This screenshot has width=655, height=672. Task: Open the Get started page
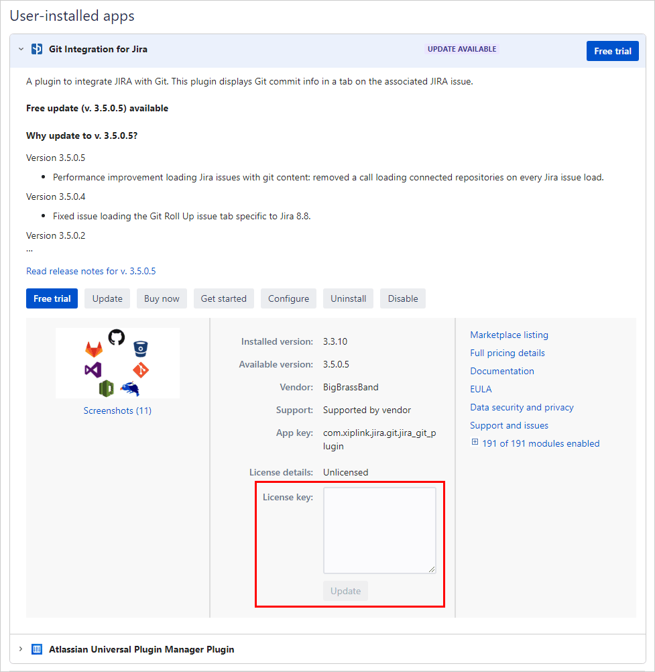point(223,298)
